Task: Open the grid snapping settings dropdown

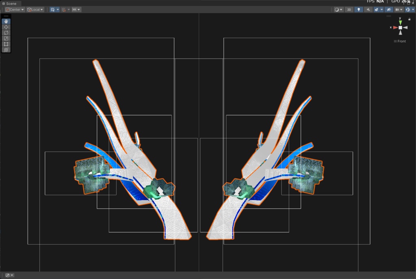Action: [x=69, y=10]
